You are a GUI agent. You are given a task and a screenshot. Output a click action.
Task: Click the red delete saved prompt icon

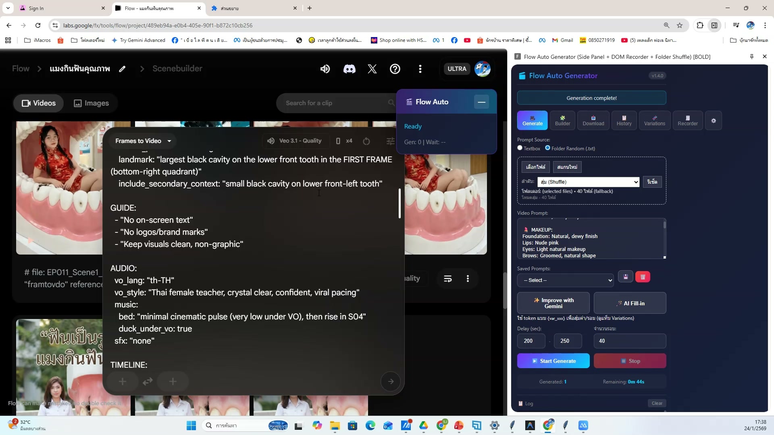(643, 277)
